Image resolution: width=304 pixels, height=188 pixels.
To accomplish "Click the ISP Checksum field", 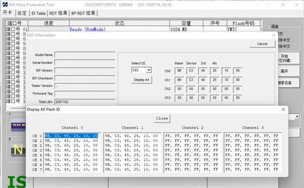I will point(85,78).
